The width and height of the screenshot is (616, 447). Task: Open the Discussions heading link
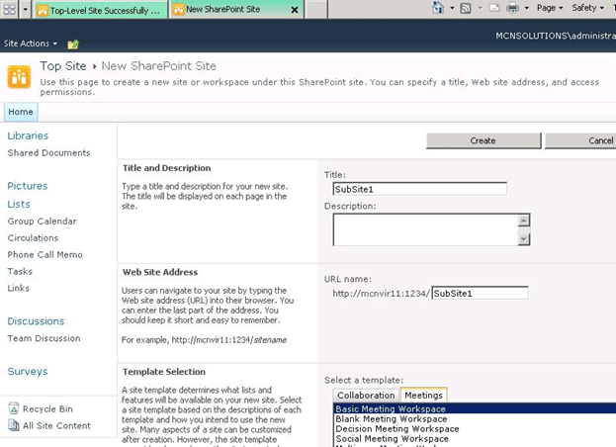(x=36, y=321)
